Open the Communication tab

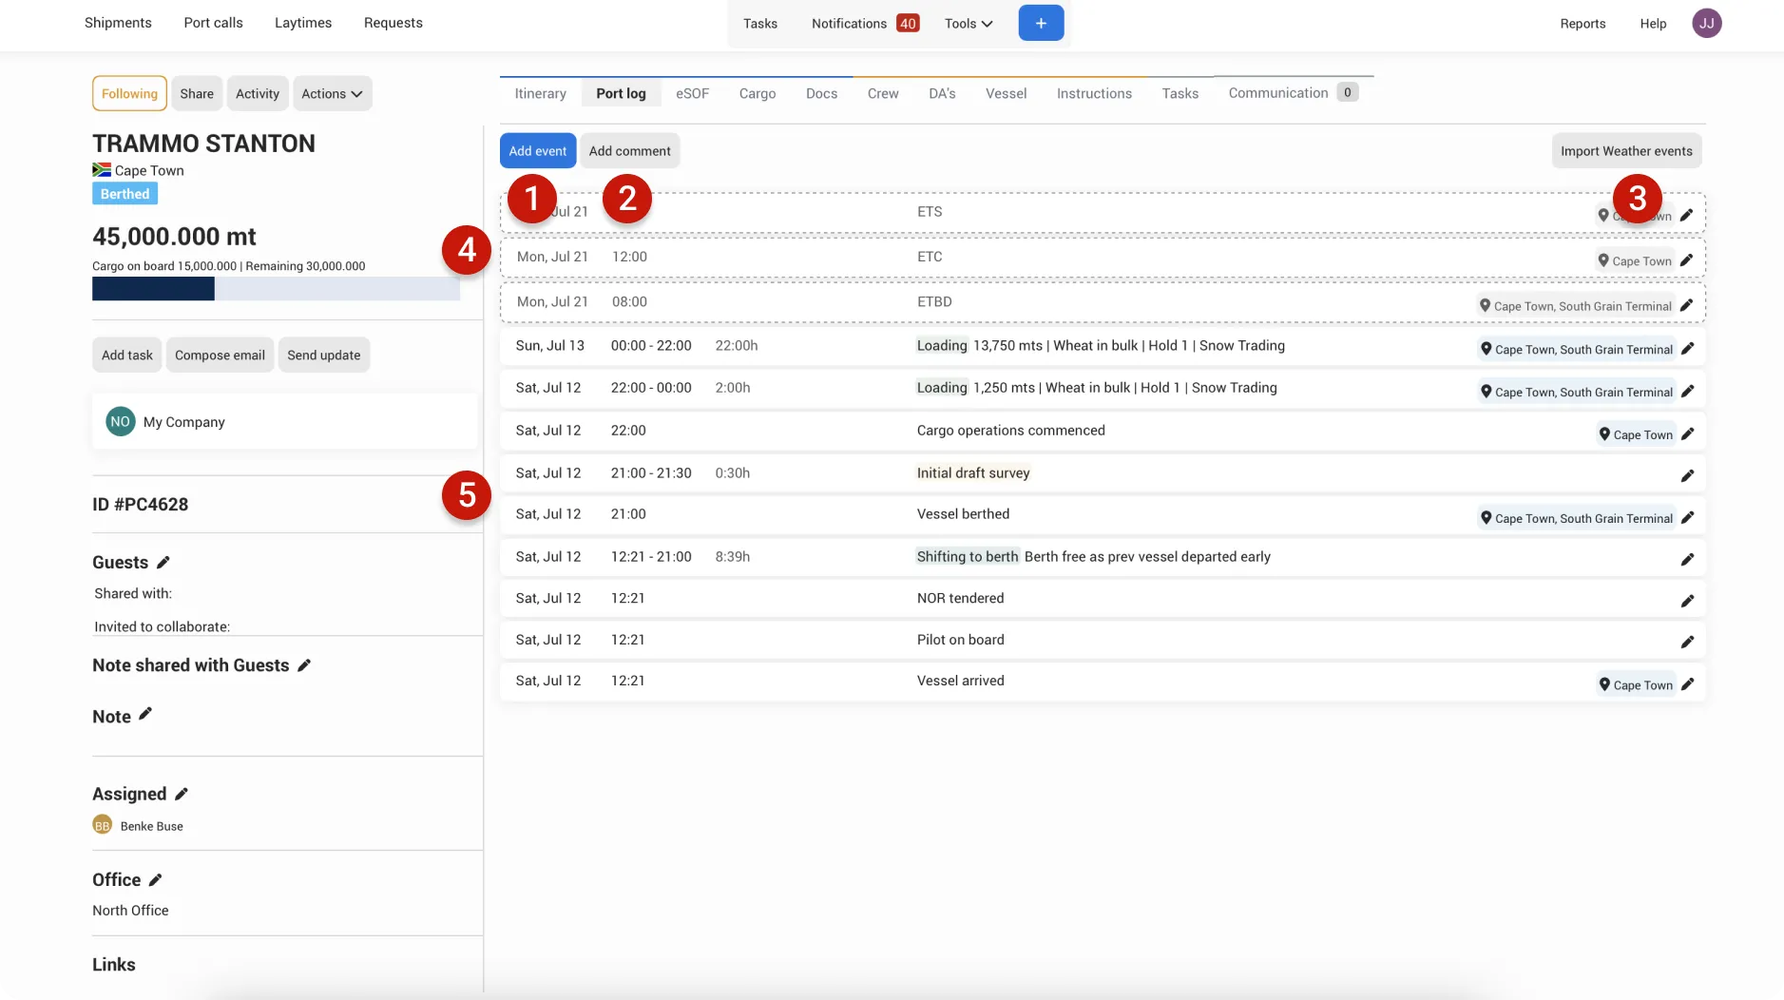[x=1293, y=92]
